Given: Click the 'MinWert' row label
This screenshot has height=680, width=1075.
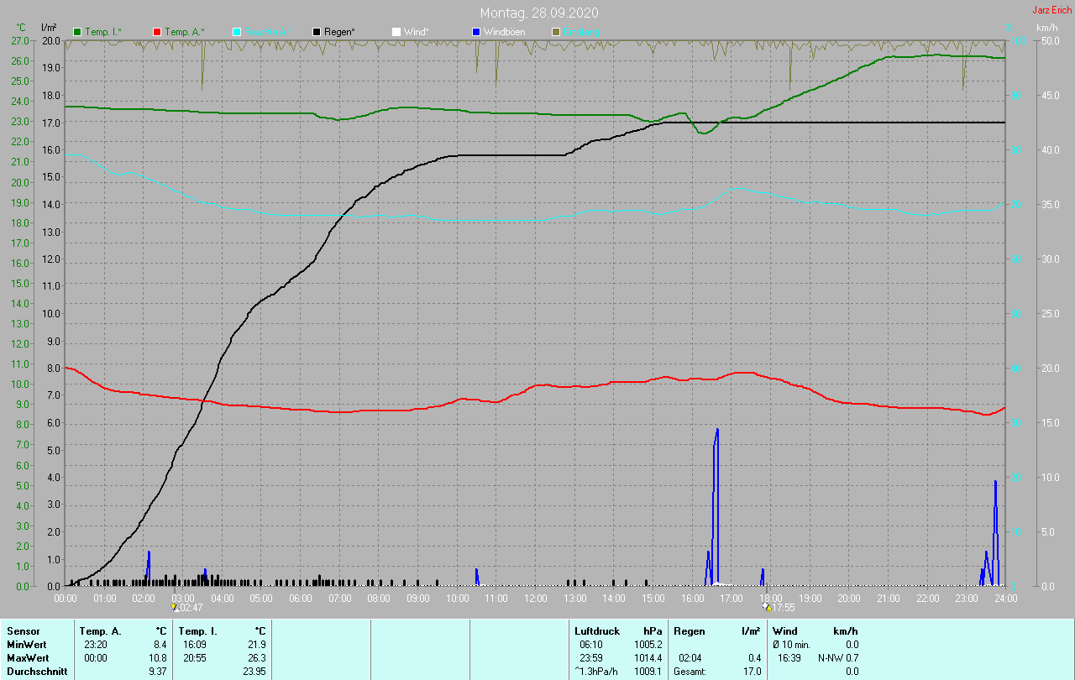Looking at the screenshot, I should pyautogui.click(x=27, y=645).
